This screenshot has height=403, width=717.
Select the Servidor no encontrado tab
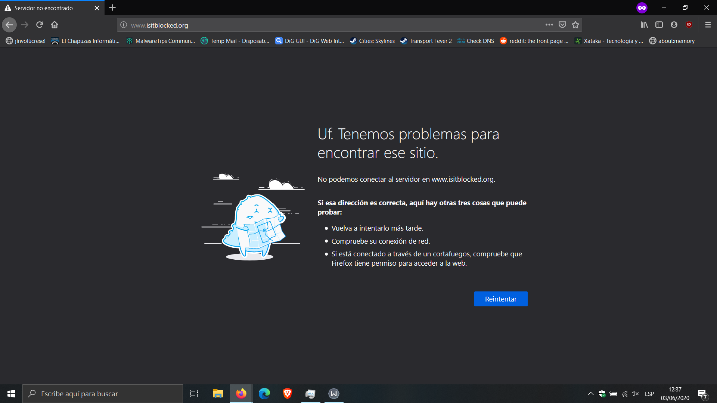tap(49, 8)
